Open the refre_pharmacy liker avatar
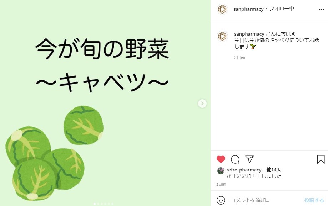 pos(221,170)
